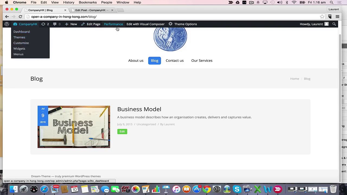Choose Menus from the CompanyHK dropdown
The width and height of the screenshot is (347, 195).
pos(18,54)
